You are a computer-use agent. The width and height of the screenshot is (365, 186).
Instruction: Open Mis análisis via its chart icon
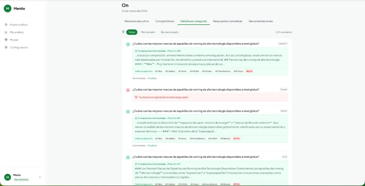[x=6, y=32]
